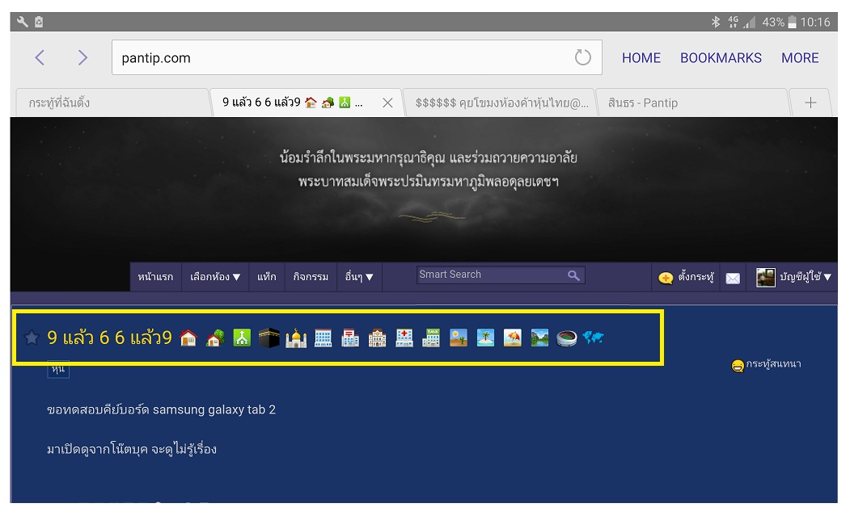Go back with the browser back arrow
Viewport: 850px width, 516px height.
(40, 57)
